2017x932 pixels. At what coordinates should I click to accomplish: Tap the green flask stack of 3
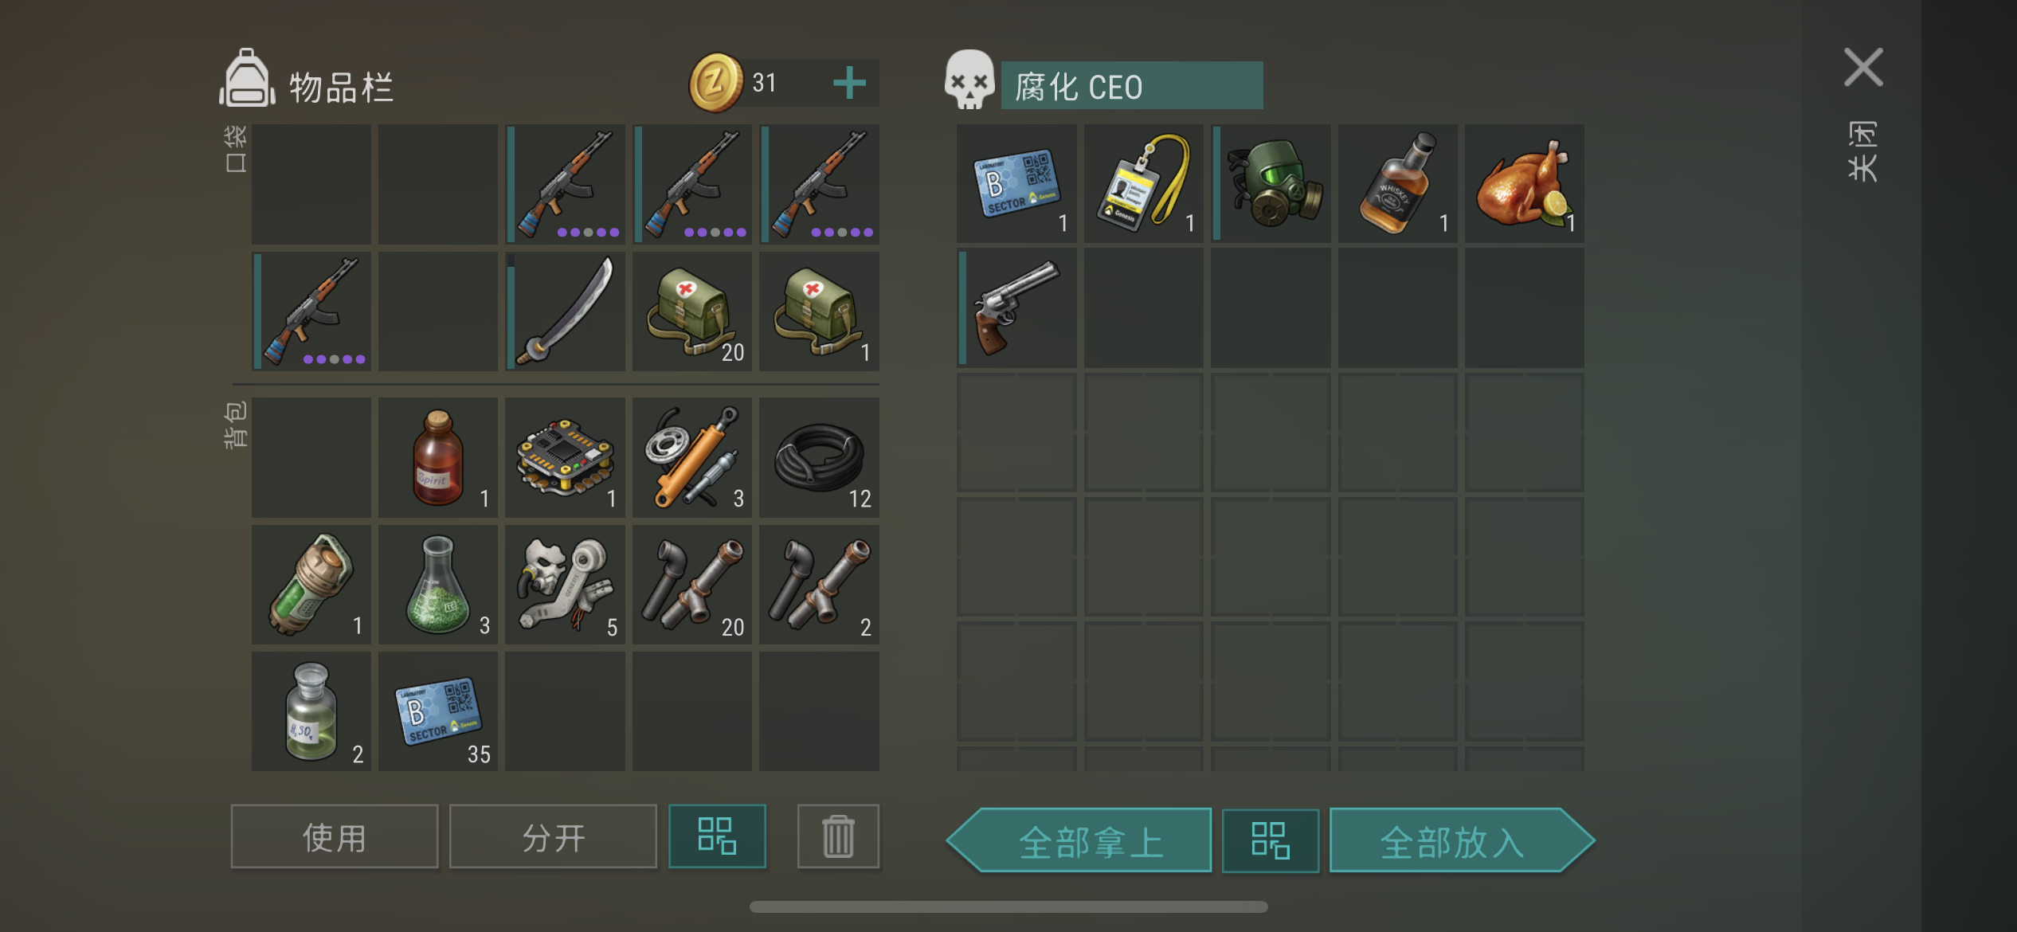click(x=438, y=584)
